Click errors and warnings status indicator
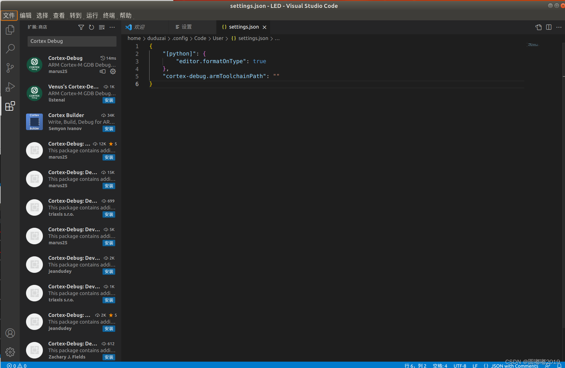This screenshot has width=565, height=368. 17,366
